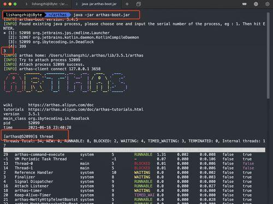Click TIMED_WAI state of Keep-Alive-Timer

pyautogui.click(x=144, y=195)
